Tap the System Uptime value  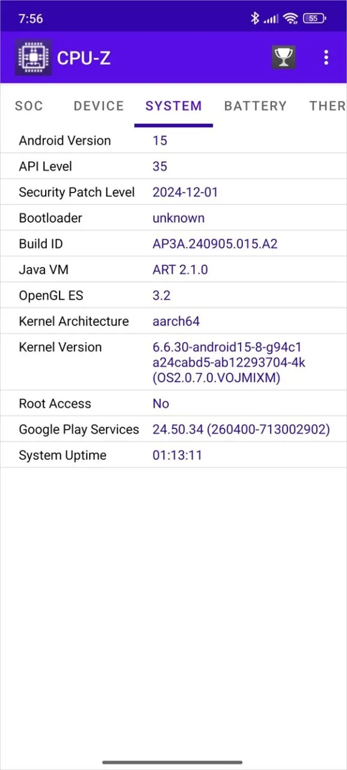click(177, 455)
